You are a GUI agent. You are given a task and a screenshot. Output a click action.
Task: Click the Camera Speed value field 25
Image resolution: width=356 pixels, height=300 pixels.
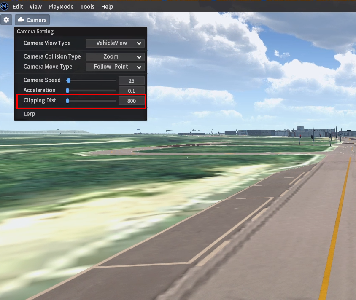pos(132,80)
